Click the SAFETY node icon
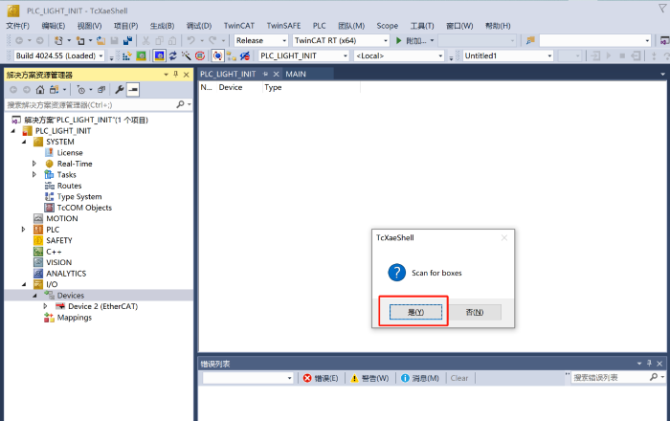The image size is (670, 421). pyautogui.click(x=38, y=240)
